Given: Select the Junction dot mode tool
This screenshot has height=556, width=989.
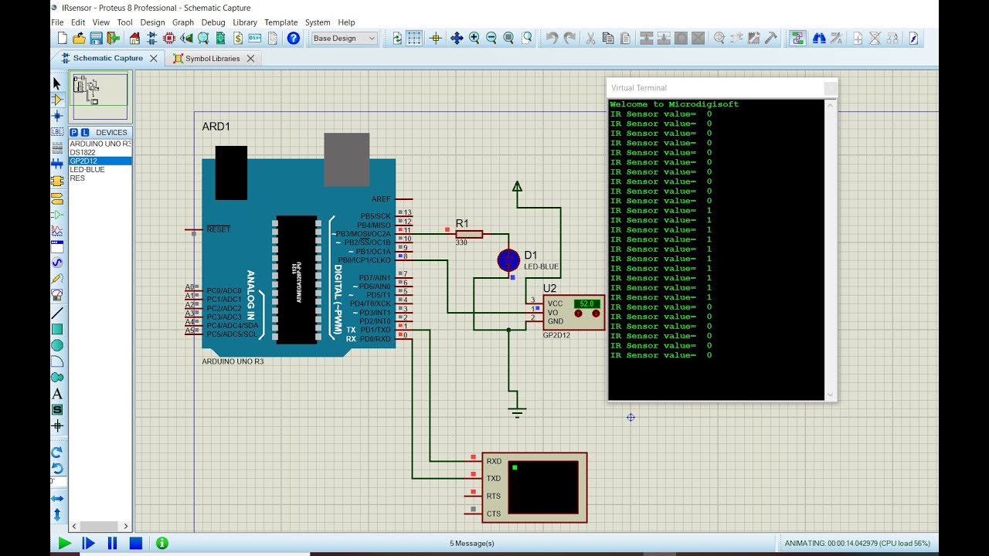Looking at the screenshot, I should pos(56,116).
